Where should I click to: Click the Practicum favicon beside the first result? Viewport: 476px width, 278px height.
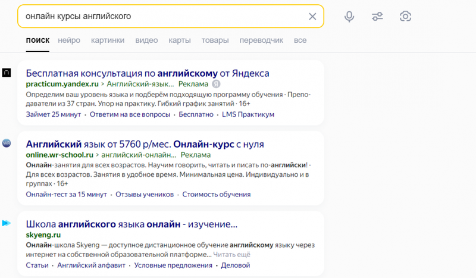coord(7,73)
